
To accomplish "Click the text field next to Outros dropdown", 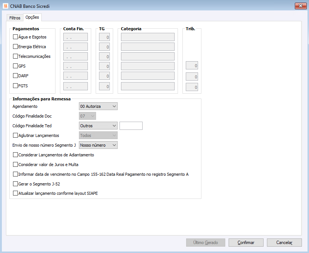I will coord(131,126).
